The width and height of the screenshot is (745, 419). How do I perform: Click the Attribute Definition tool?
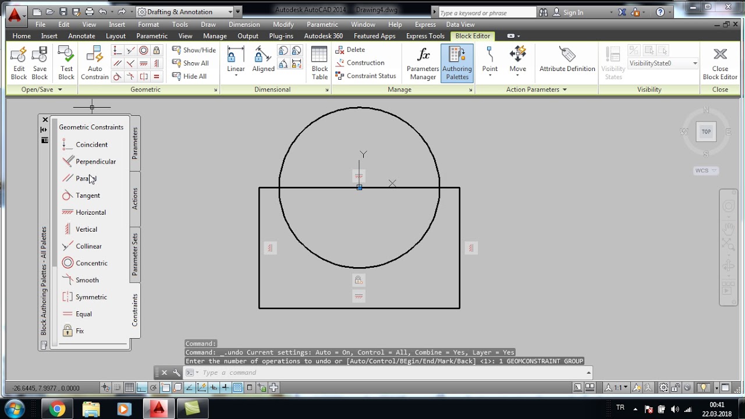(567, 61)
